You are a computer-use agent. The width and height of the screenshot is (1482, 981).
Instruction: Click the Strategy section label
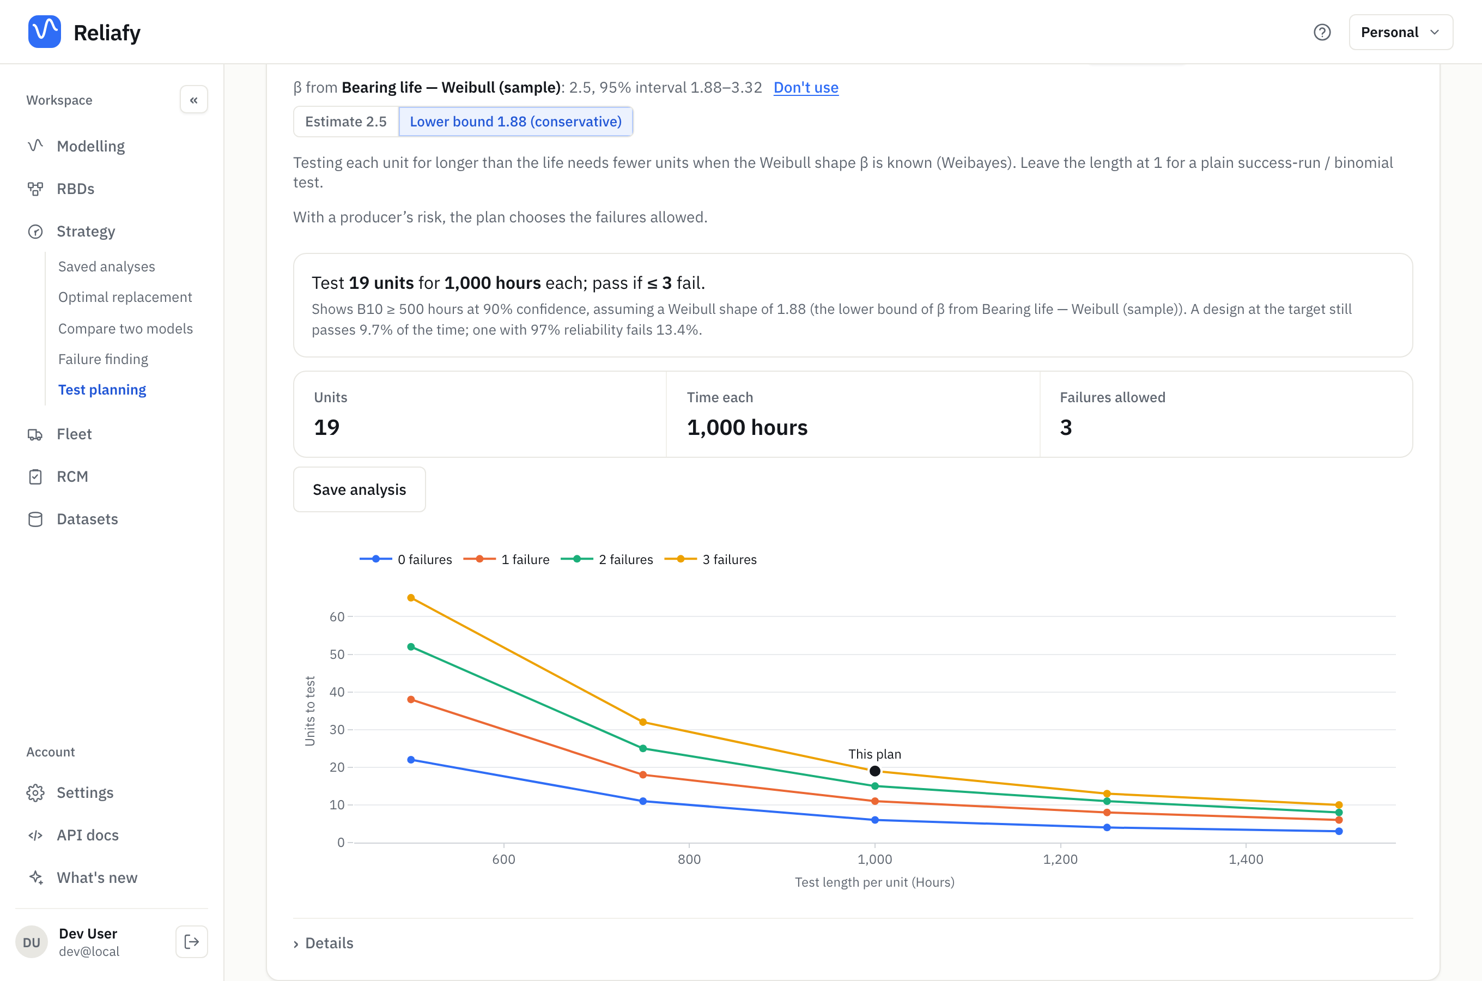pyautogui.click(x=86, y=232)
